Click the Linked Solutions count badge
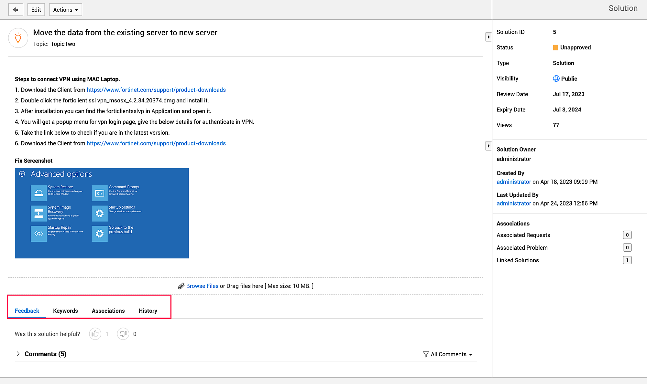This screenshot has width=647, height=386. click(627, 260)
